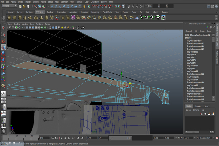Click the yellow light sphere icon in viewport toolbar
219x146 pixels.
(62, 27)
